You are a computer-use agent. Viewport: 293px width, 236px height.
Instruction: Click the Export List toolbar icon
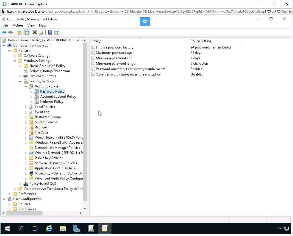(41, 32)
